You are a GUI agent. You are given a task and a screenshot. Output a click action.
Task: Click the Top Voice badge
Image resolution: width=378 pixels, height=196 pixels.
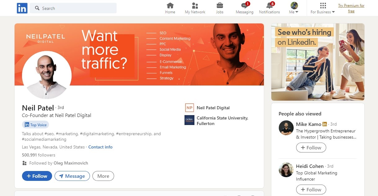click(35, 125)
